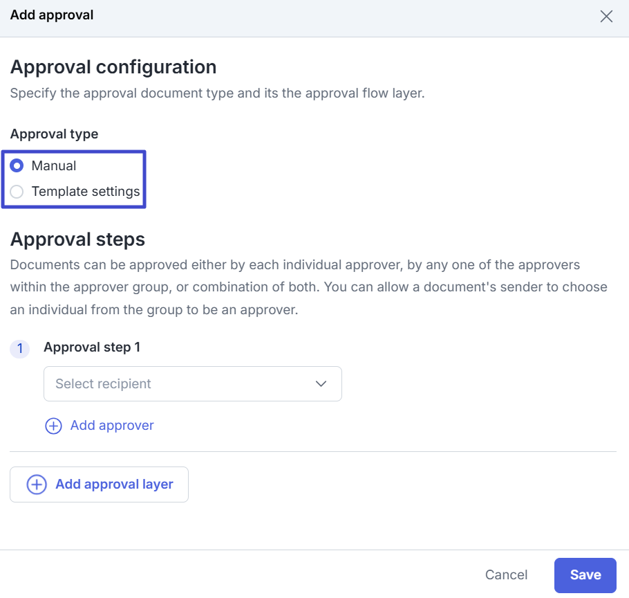The image size is (629, 598).
Task: Click the Add approver link text
Action: [112, 426]
